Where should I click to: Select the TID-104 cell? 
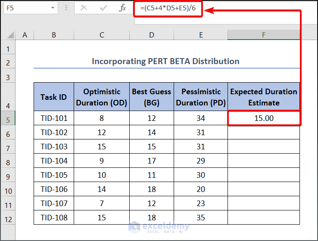[54, 161]
